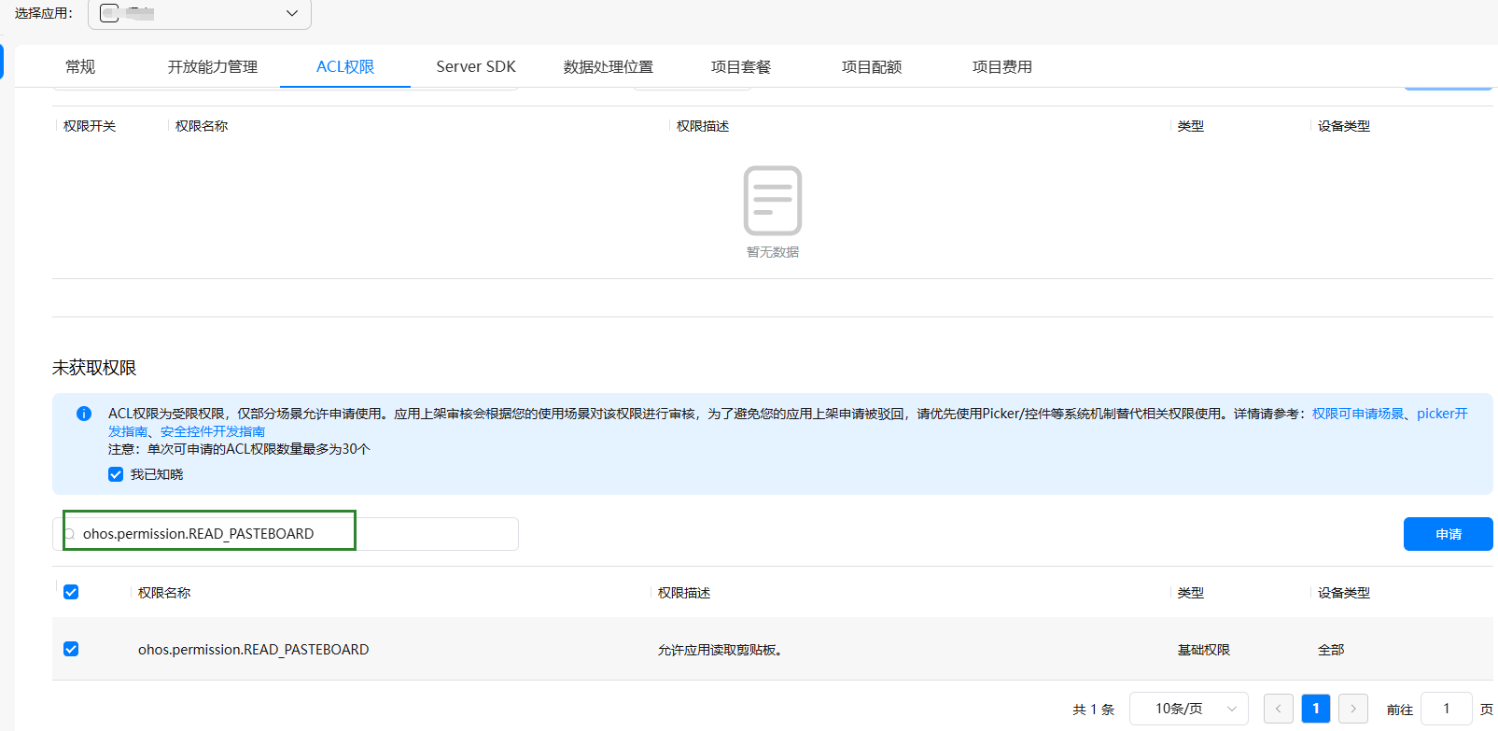The image size is (1498, 731).
Task: Open the picker开发指南 link
Action: pos(1441,414)
